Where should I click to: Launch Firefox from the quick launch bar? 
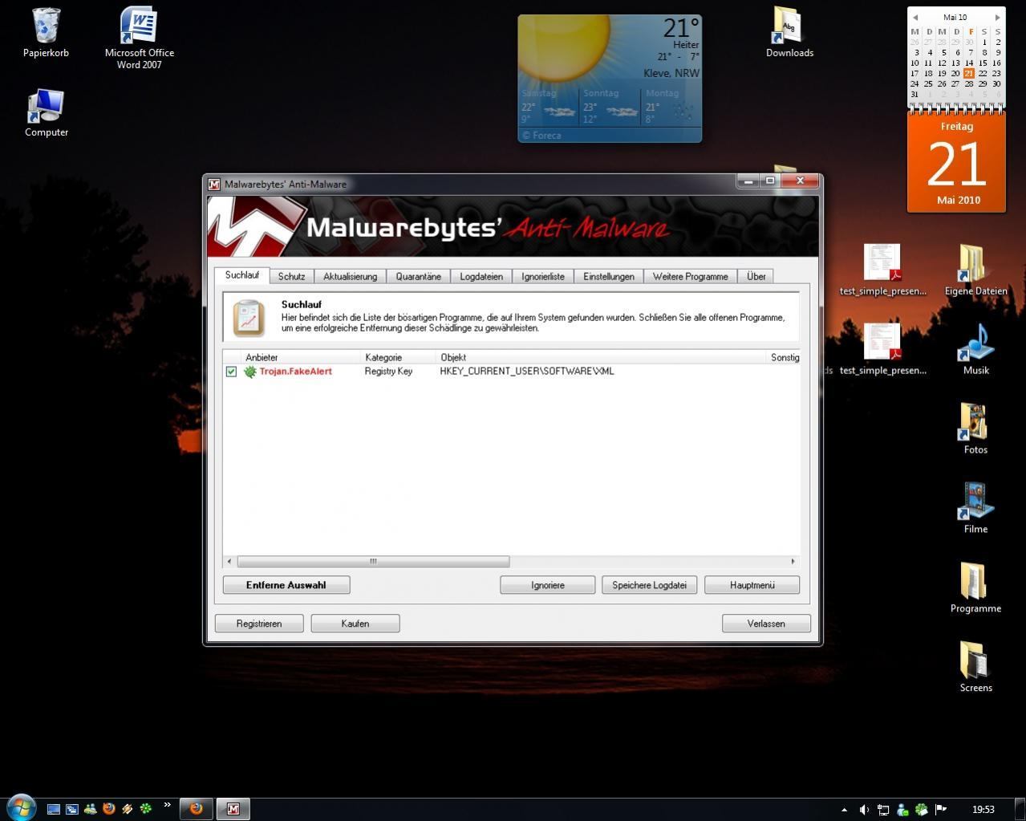click(109, 809)
